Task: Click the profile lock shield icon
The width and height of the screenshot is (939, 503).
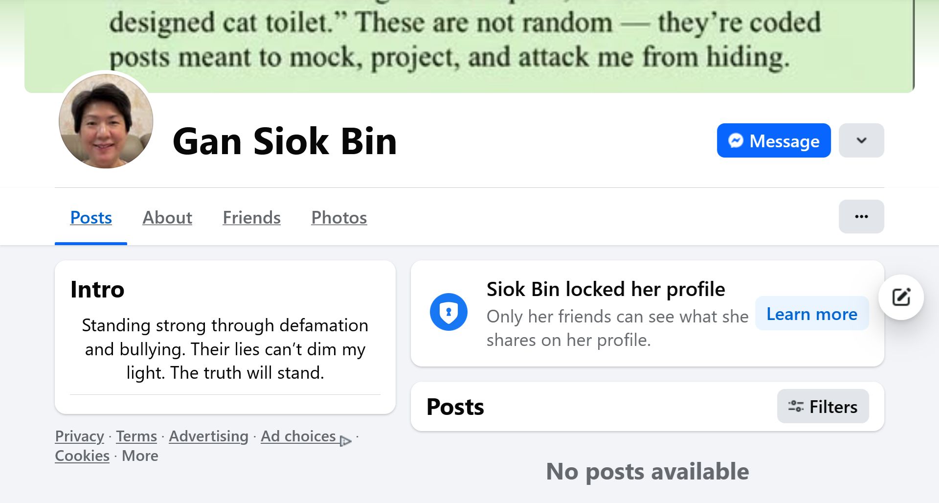Action: 448,312
